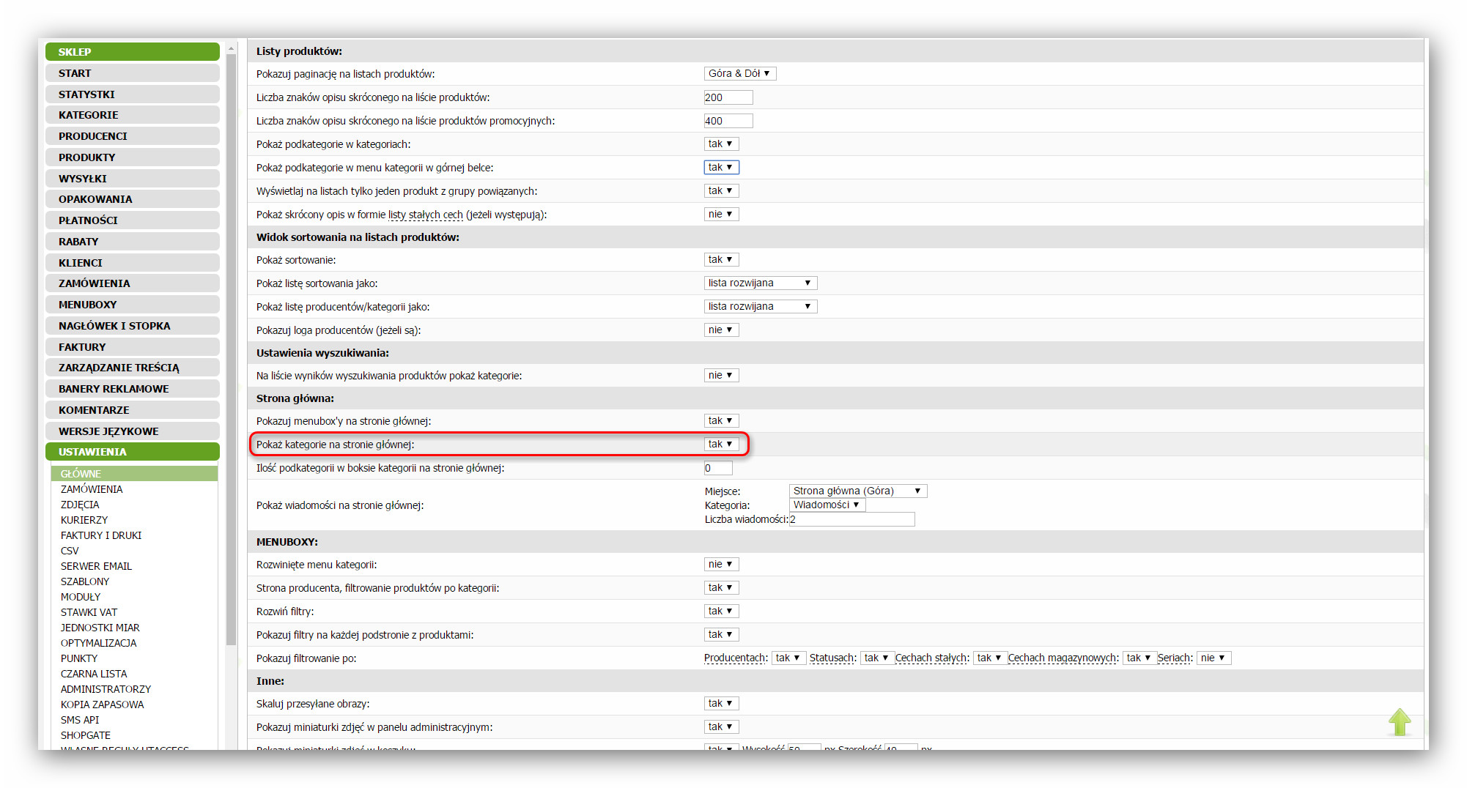Open the pagination 'Góra & Dół' dropdown
Image resolution: width=1467 pixels, height=788 pixels.
click(x=739, y=73)
